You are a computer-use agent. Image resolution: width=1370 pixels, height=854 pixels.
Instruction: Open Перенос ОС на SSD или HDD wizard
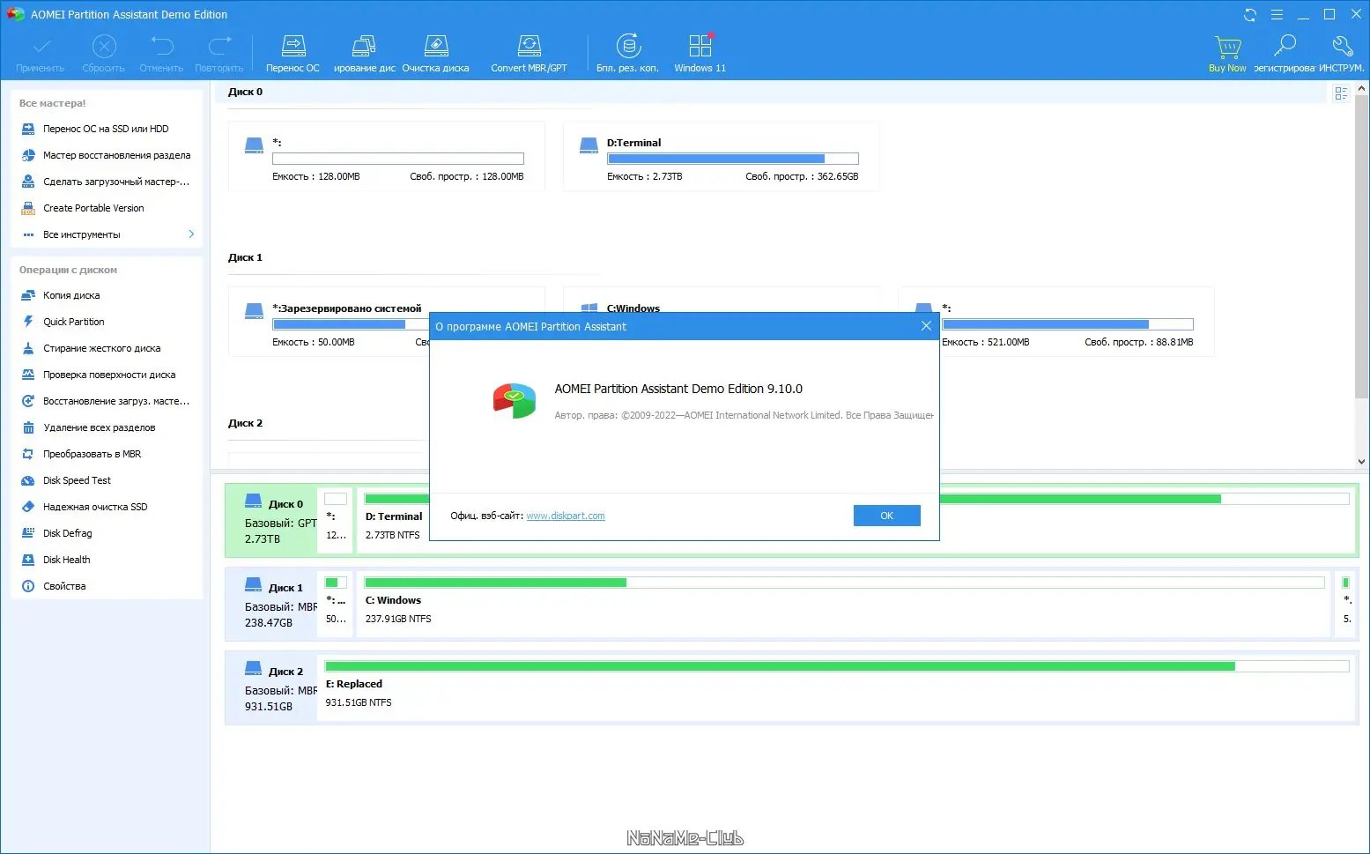[x=107, y=129]
